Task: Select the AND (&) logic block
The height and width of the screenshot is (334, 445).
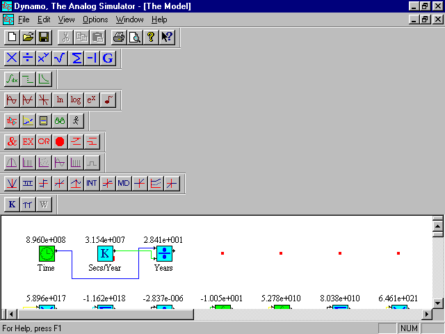Action: [x=12, y=141]
